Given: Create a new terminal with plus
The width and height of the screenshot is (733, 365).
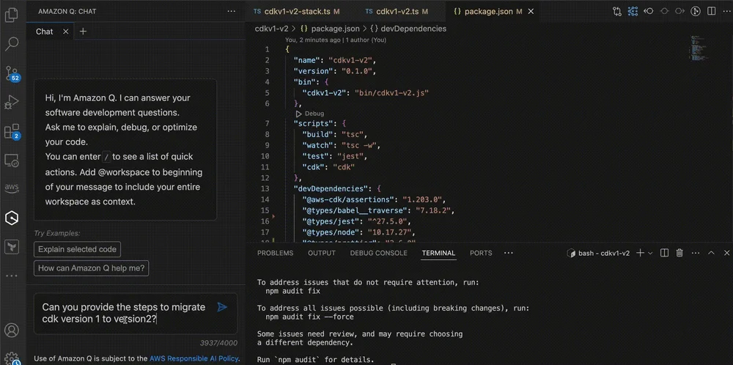Looking at the screenshot, I should click(x=640, y=253).
